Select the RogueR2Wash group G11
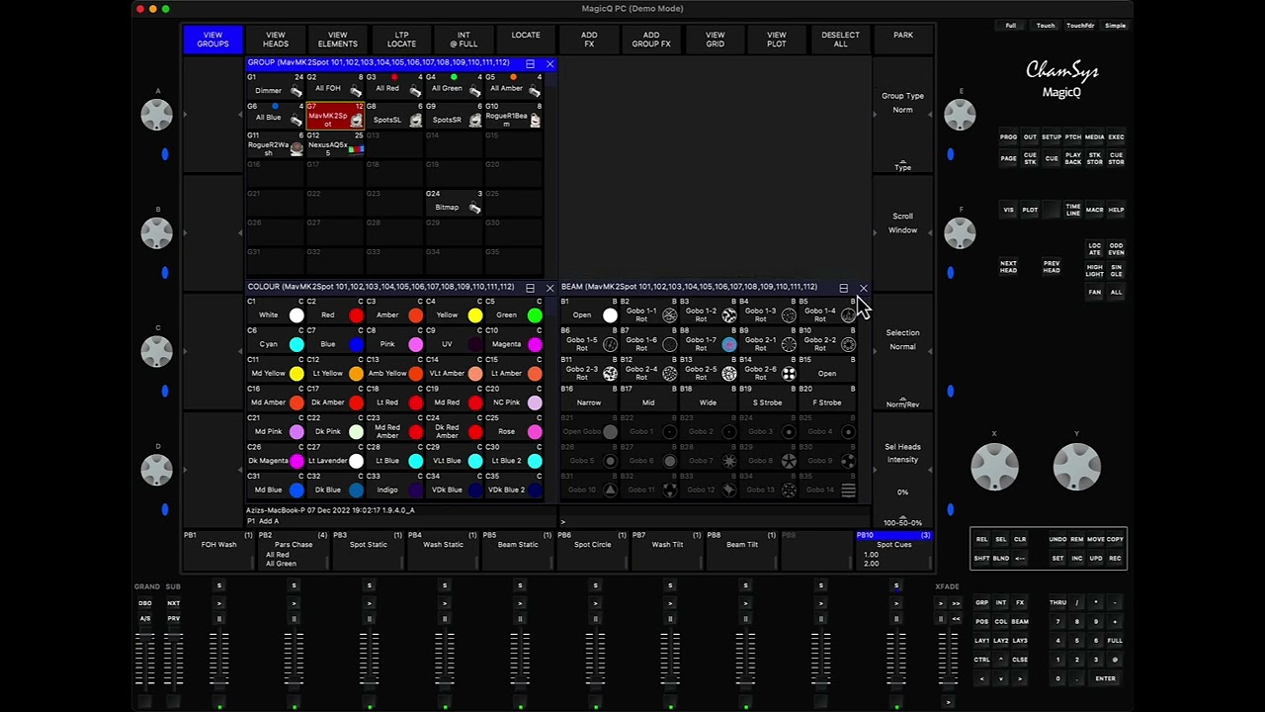1265x712 pixels. (x=276, y=145)
